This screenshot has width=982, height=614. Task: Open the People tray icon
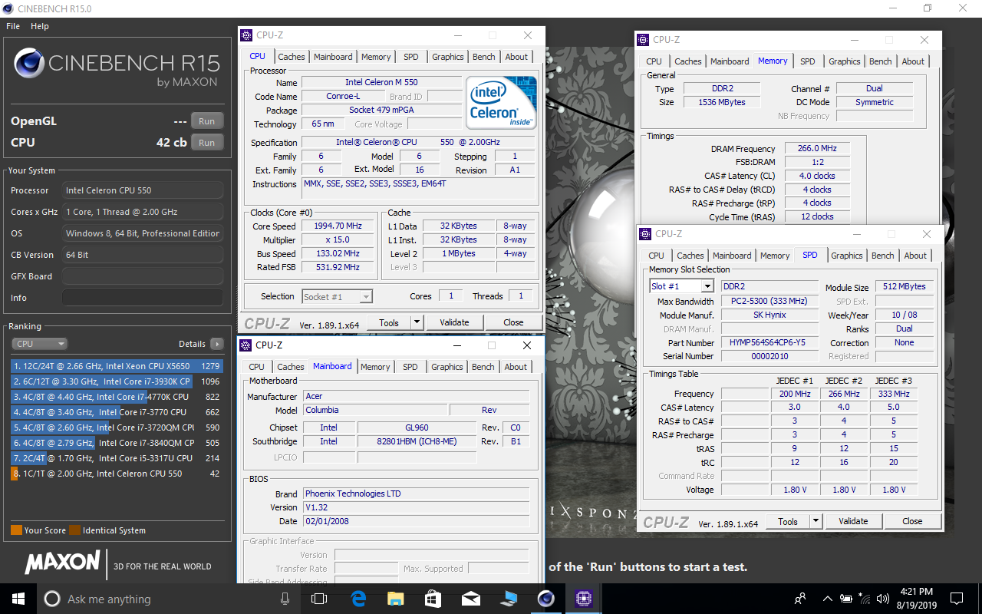(800, 599)
